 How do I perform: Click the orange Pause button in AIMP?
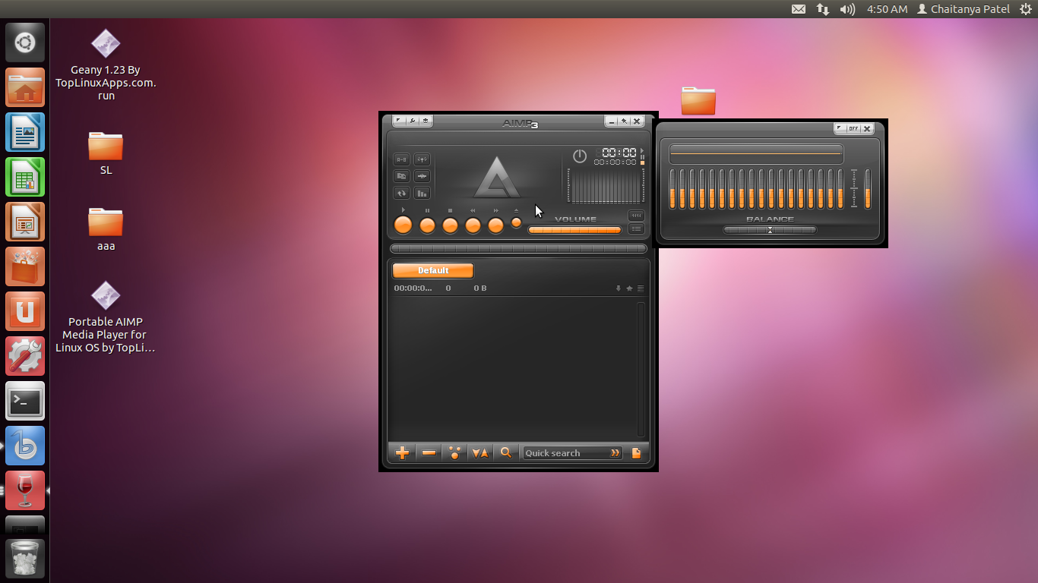[427, 225]
